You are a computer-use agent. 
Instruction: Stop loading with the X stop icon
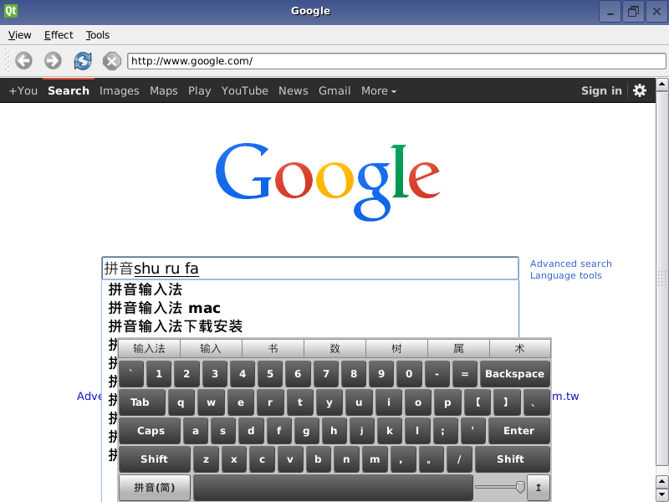(x=112, y=61)
